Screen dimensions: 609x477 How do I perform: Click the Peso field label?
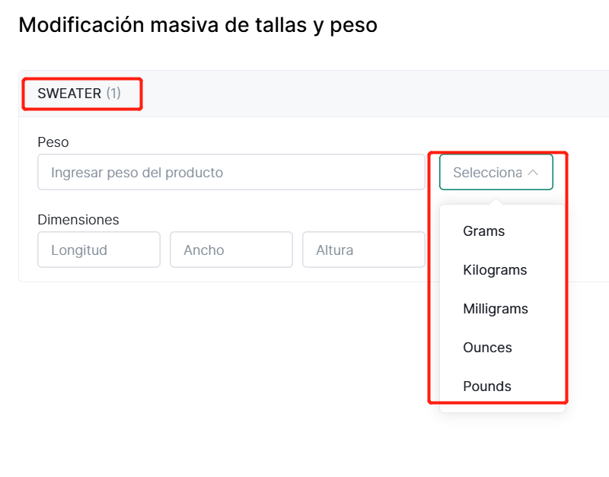pyautogui.click(x=53, y=142)
